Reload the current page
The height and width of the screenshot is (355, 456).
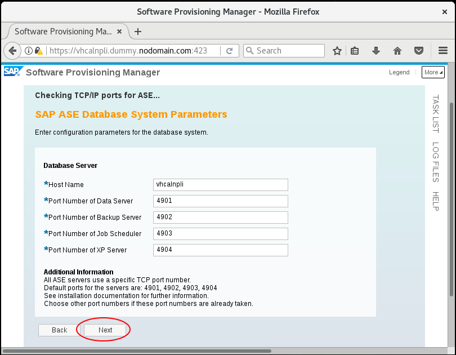[x=230, y=51]
